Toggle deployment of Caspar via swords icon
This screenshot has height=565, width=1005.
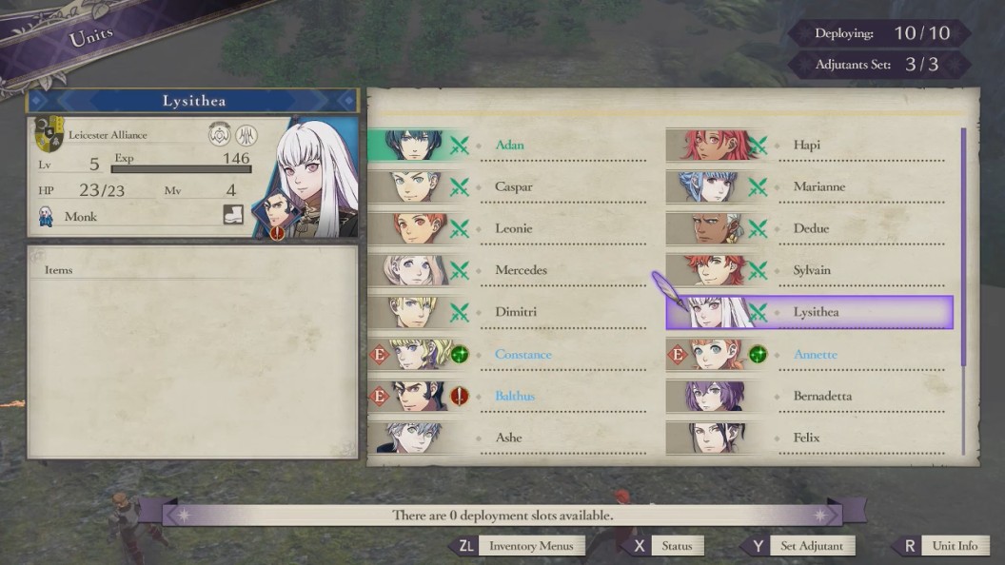(x=459, y=186)
